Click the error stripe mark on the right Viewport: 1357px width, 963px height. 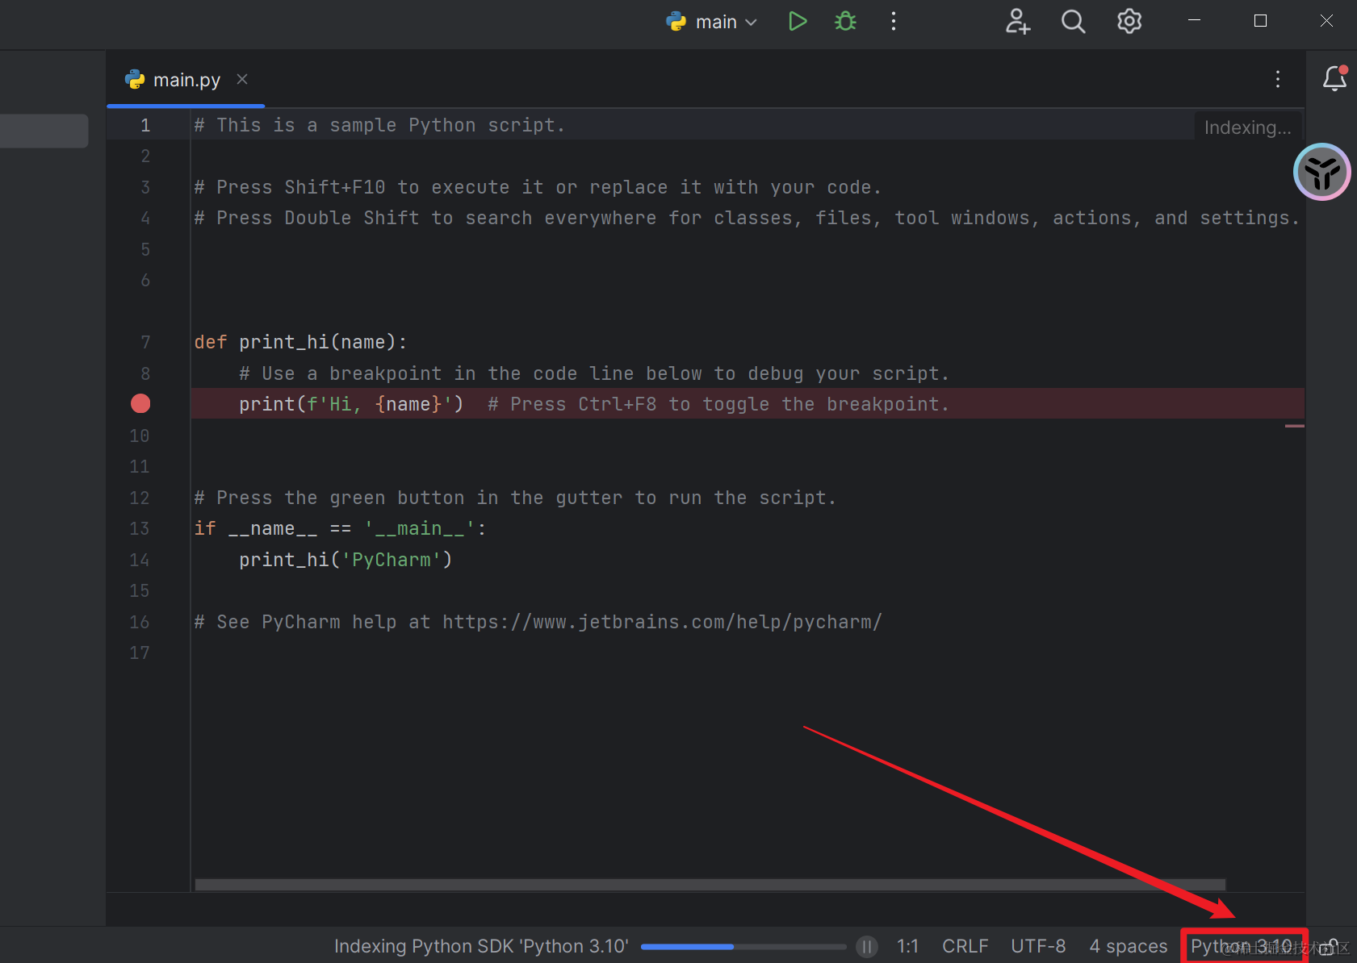1295,426
